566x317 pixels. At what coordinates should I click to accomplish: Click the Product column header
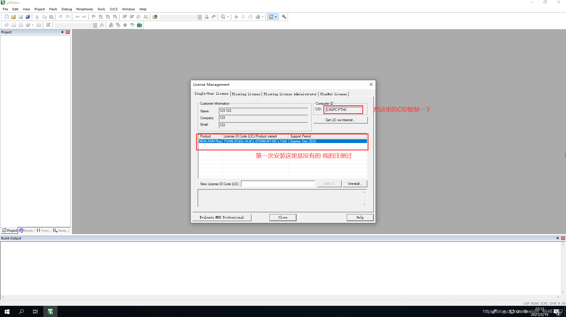point(210,136)
